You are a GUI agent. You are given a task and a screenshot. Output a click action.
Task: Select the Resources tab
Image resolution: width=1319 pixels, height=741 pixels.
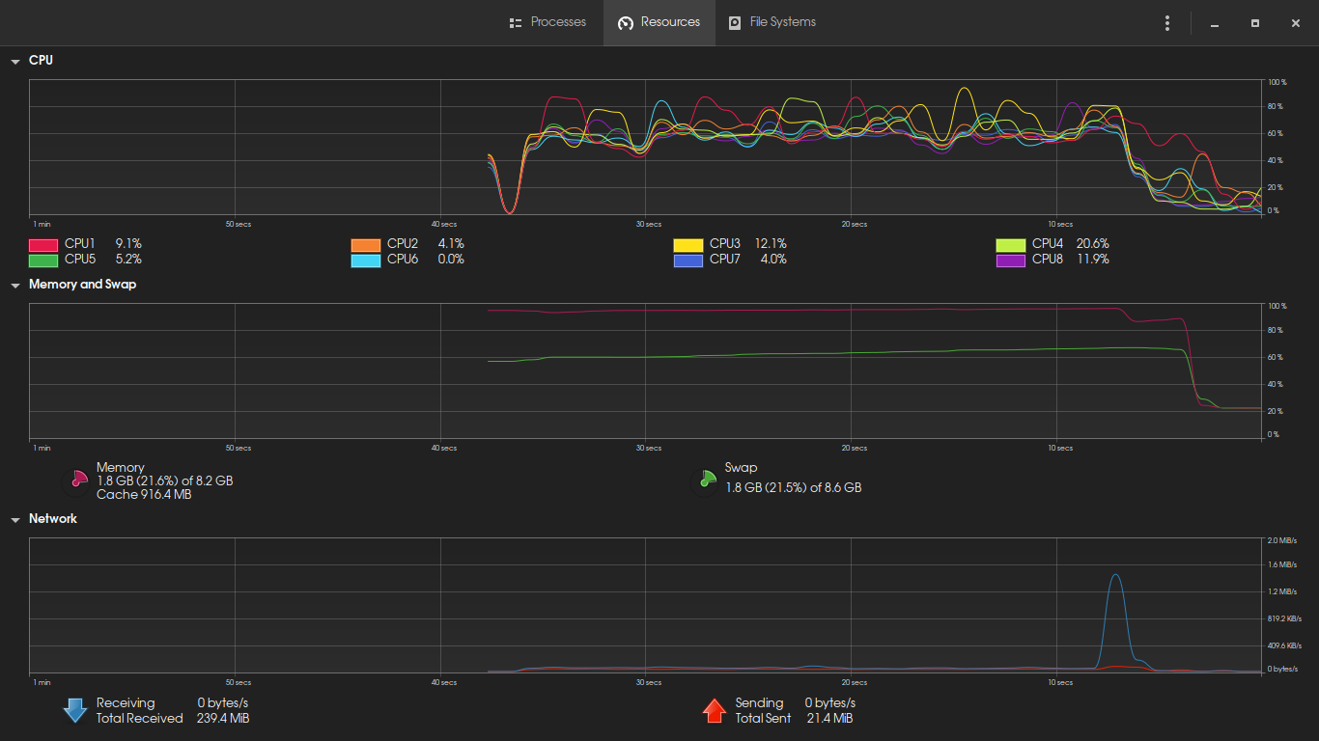click(659, 22)
